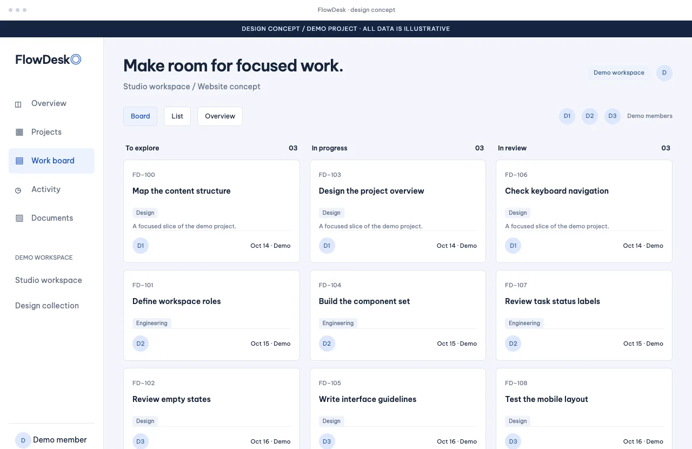Click the Design tag on FD-103 card

tap(331, 213)
